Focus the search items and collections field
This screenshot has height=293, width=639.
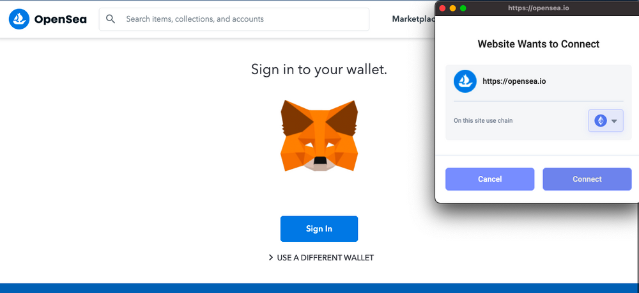[234, 19]
